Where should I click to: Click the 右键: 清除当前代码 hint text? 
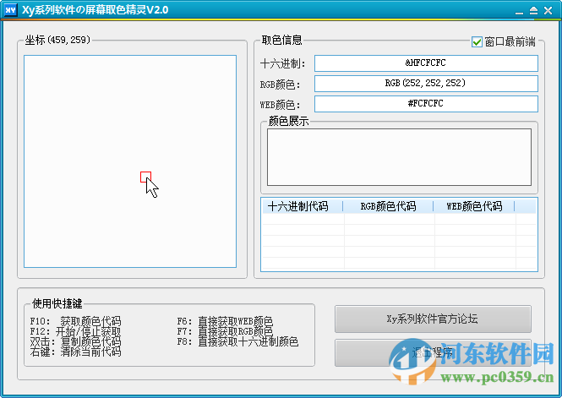coord(75,352)
